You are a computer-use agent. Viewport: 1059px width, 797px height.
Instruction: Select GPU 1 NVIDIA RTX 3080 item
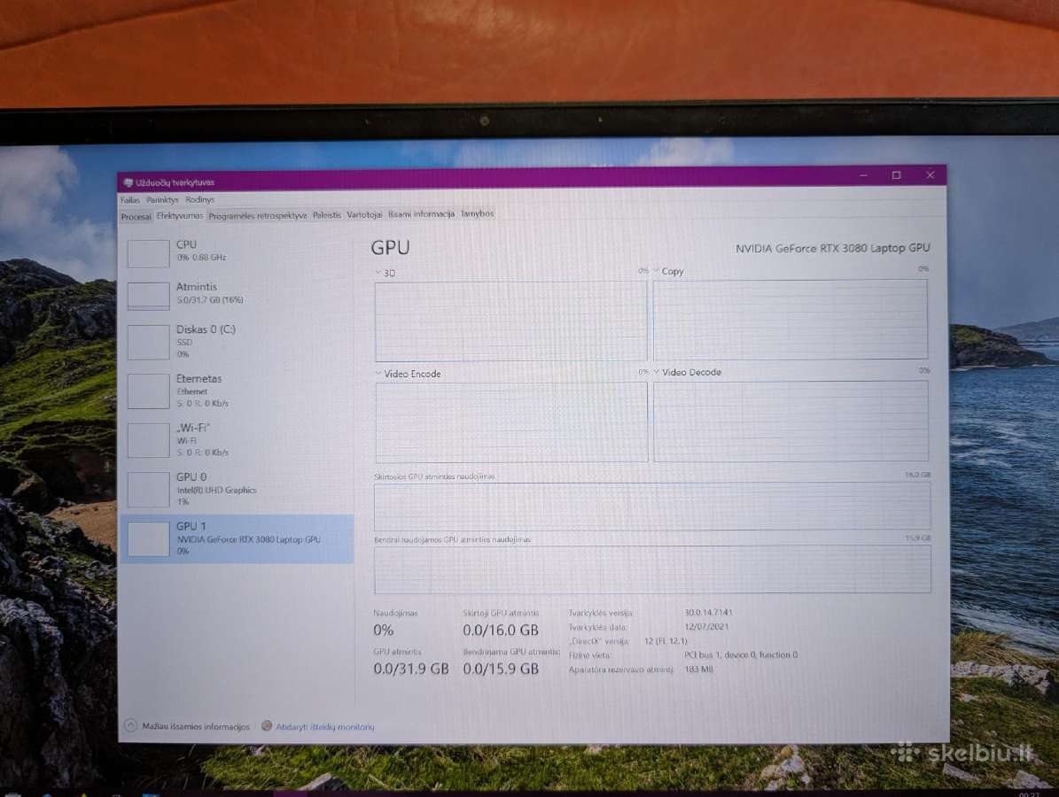tap(237, 538)
